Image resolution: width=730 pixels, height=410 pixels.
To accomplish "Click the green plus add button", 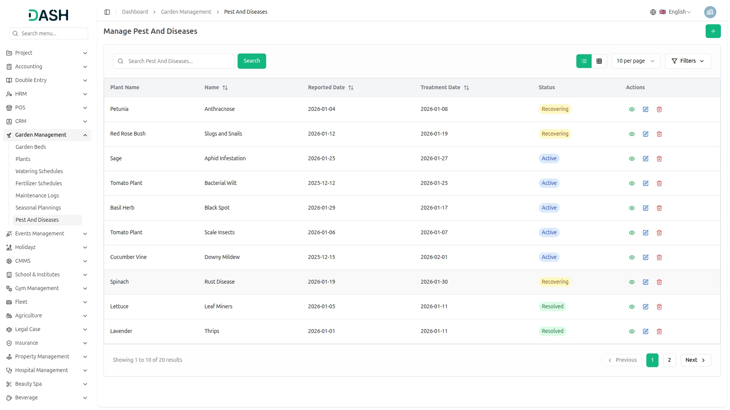I will [713, 31].
